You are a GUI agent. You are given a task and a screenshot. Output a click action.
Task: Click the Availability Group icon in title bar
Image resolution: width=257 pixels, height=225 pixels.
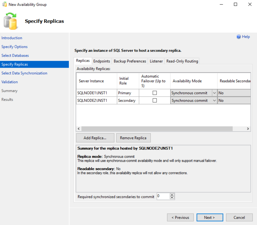click(4, 4)
